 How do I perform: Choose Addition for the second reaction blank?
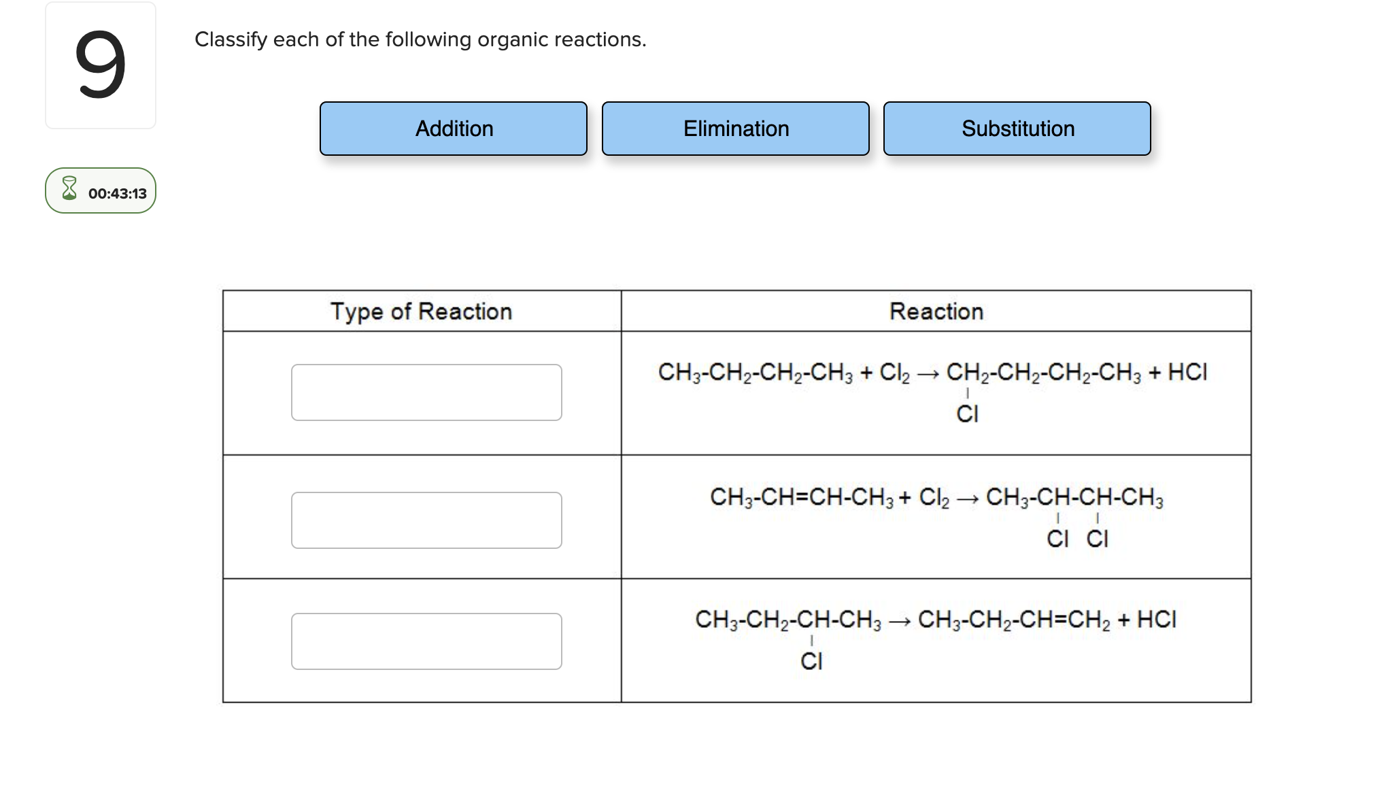[x=454, y=129]
